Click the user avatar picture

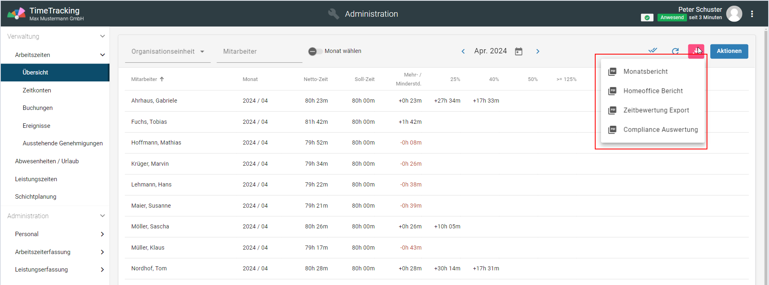[x=734, y=14]
